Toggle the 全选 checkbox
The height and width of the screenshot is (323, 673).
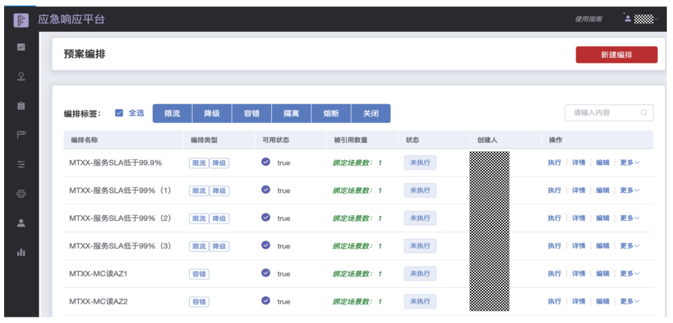(x=119, y=112)
